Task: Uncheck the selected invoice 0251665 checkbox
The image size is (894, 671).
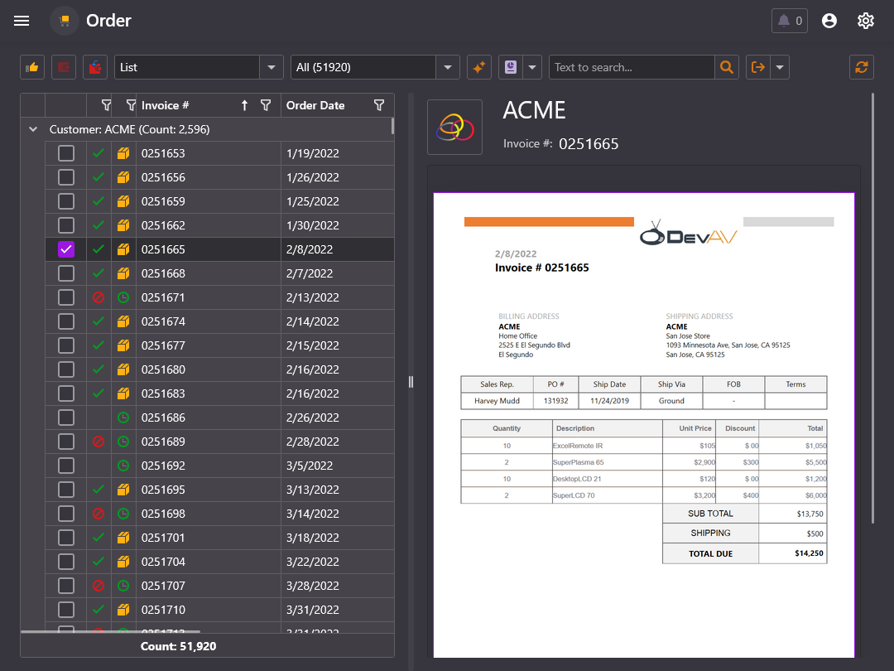Action: click(x=66, y=249)
